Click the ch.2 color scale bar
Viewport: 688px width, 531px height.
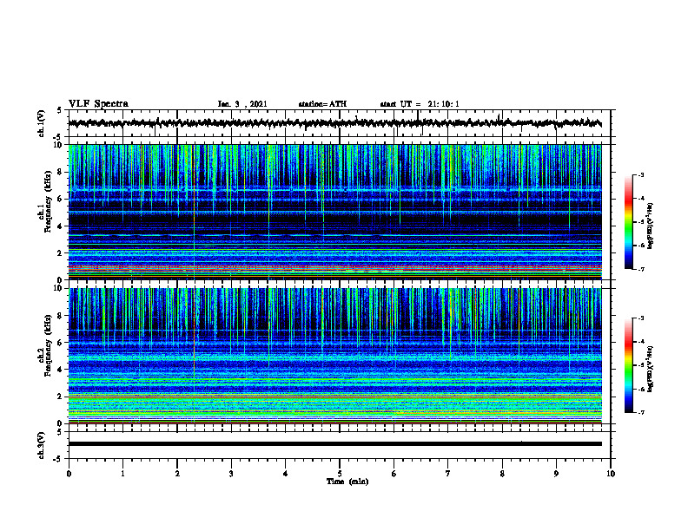(x=628, y=365)
